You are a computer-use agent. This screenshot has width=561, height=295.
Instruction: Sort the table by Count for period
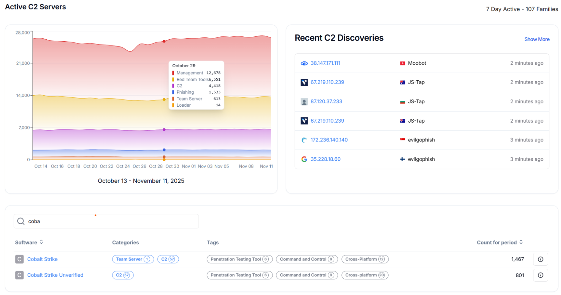point(521,242)
